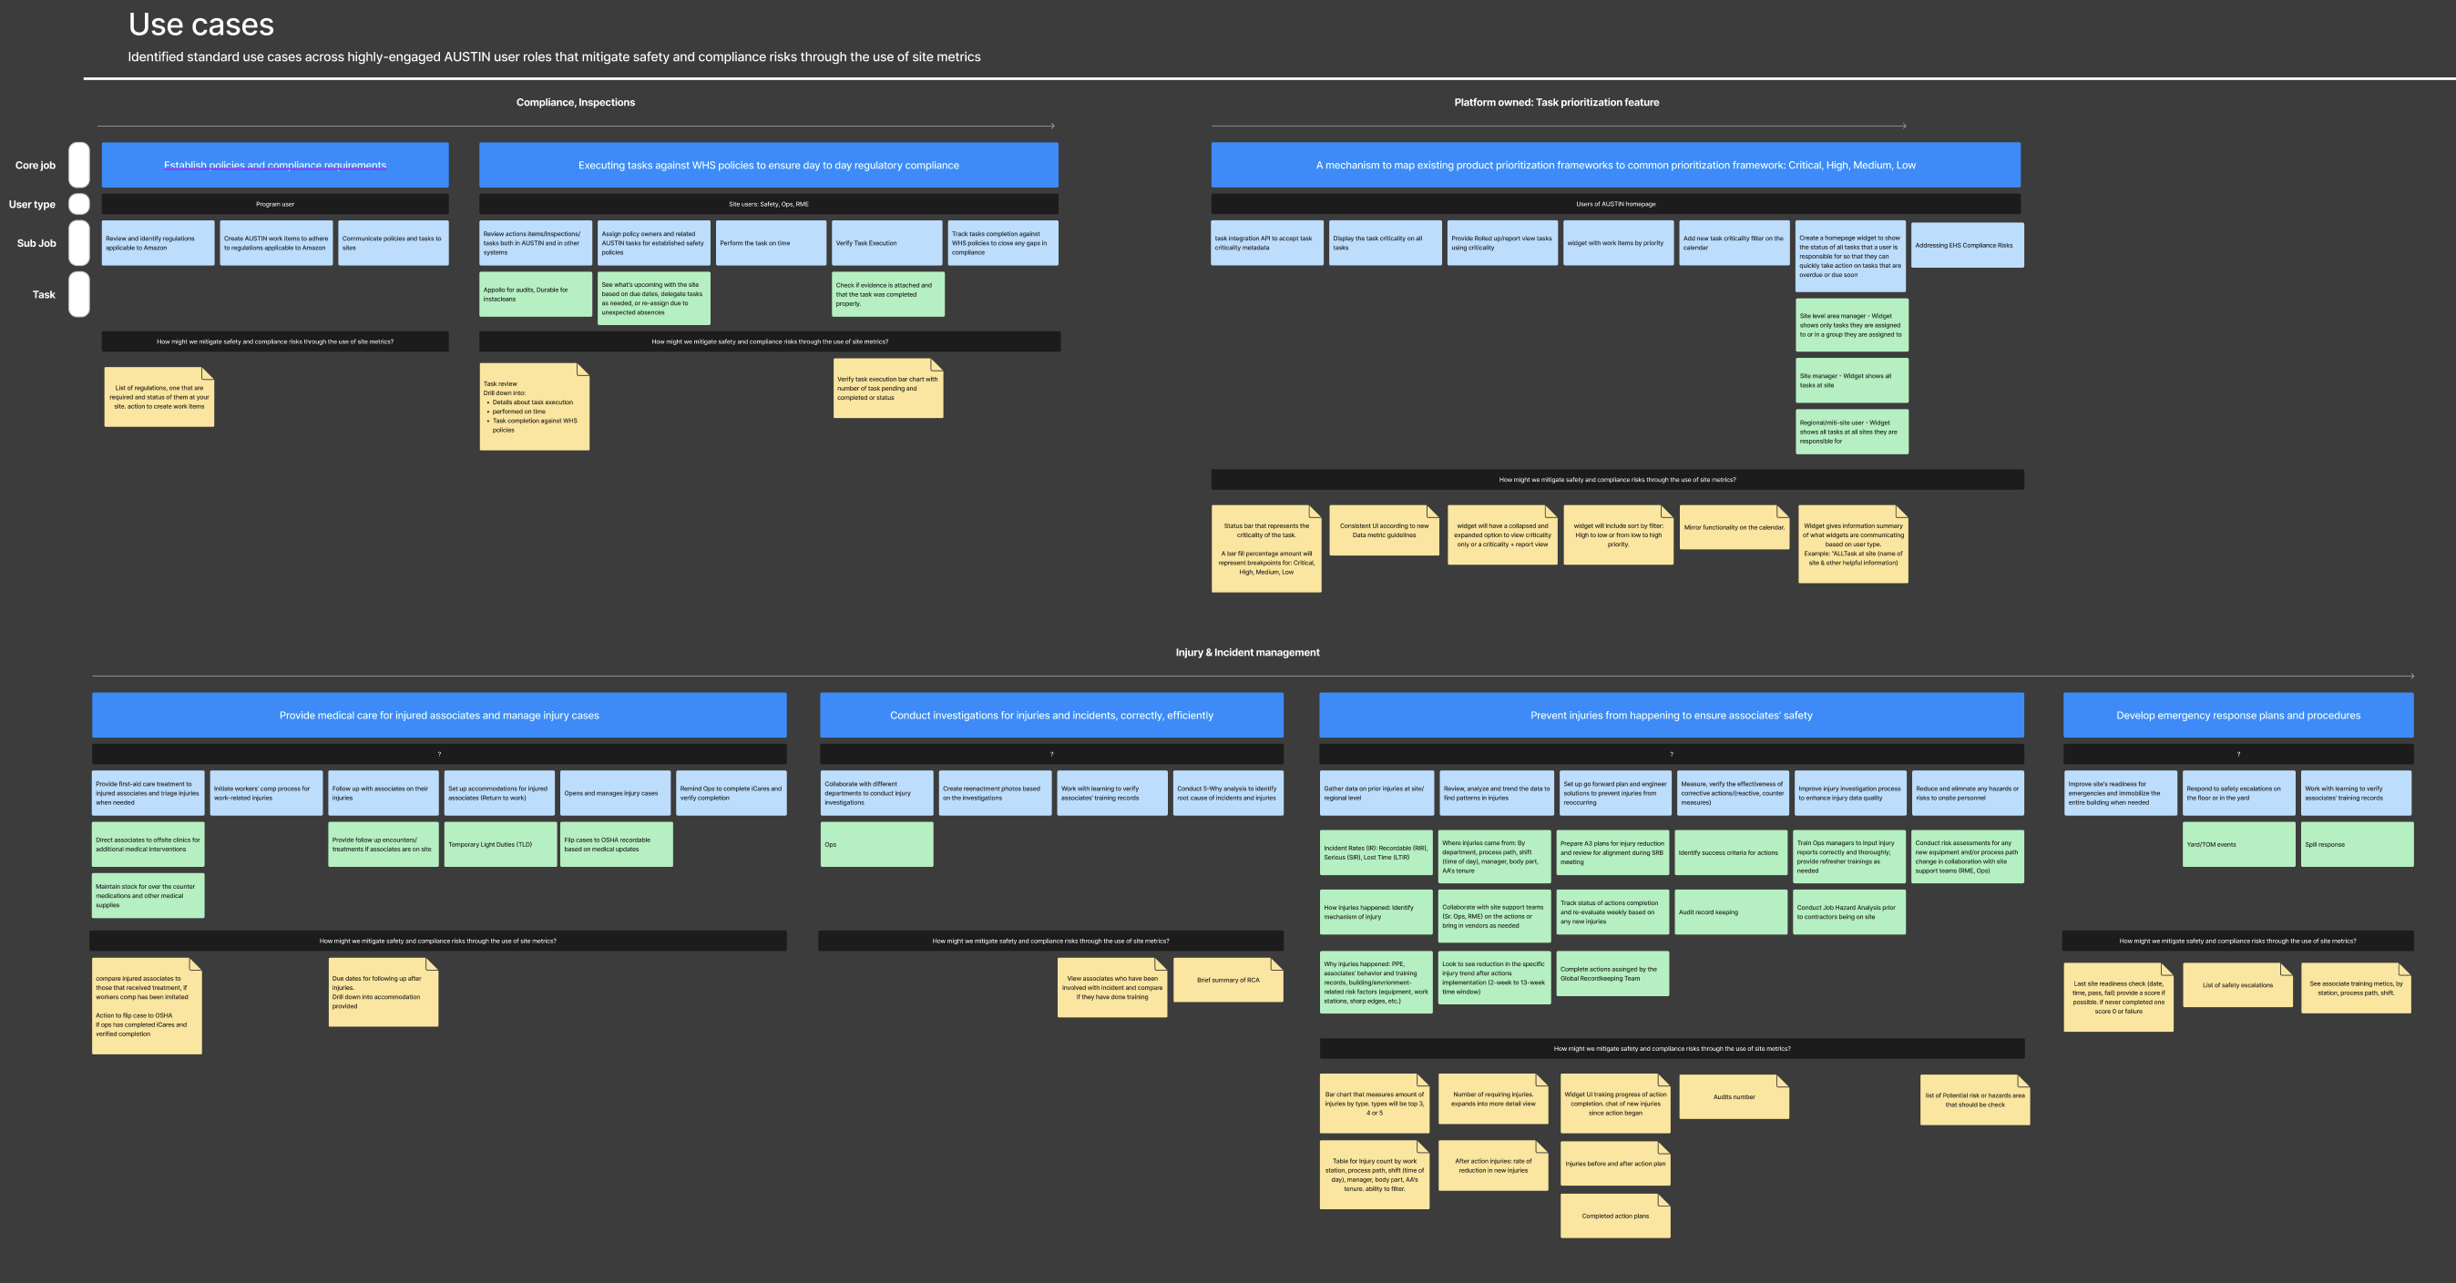This screenshot has height=1283, width=2456.
Task: Toggle the white pill beside "Sub Job"
Action: [79, 243]
